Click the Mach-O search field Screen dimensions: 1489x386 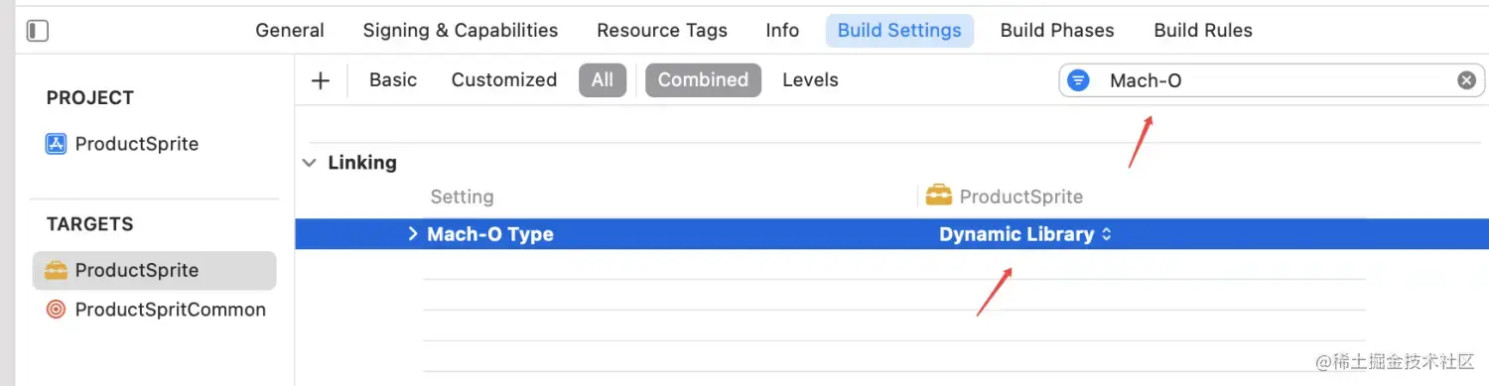[x=1272, y=80]
